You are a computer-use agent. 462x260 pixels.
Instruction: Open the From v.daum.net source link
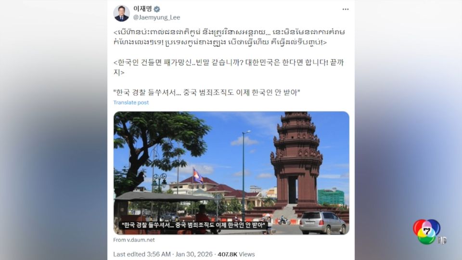[134, 240]
